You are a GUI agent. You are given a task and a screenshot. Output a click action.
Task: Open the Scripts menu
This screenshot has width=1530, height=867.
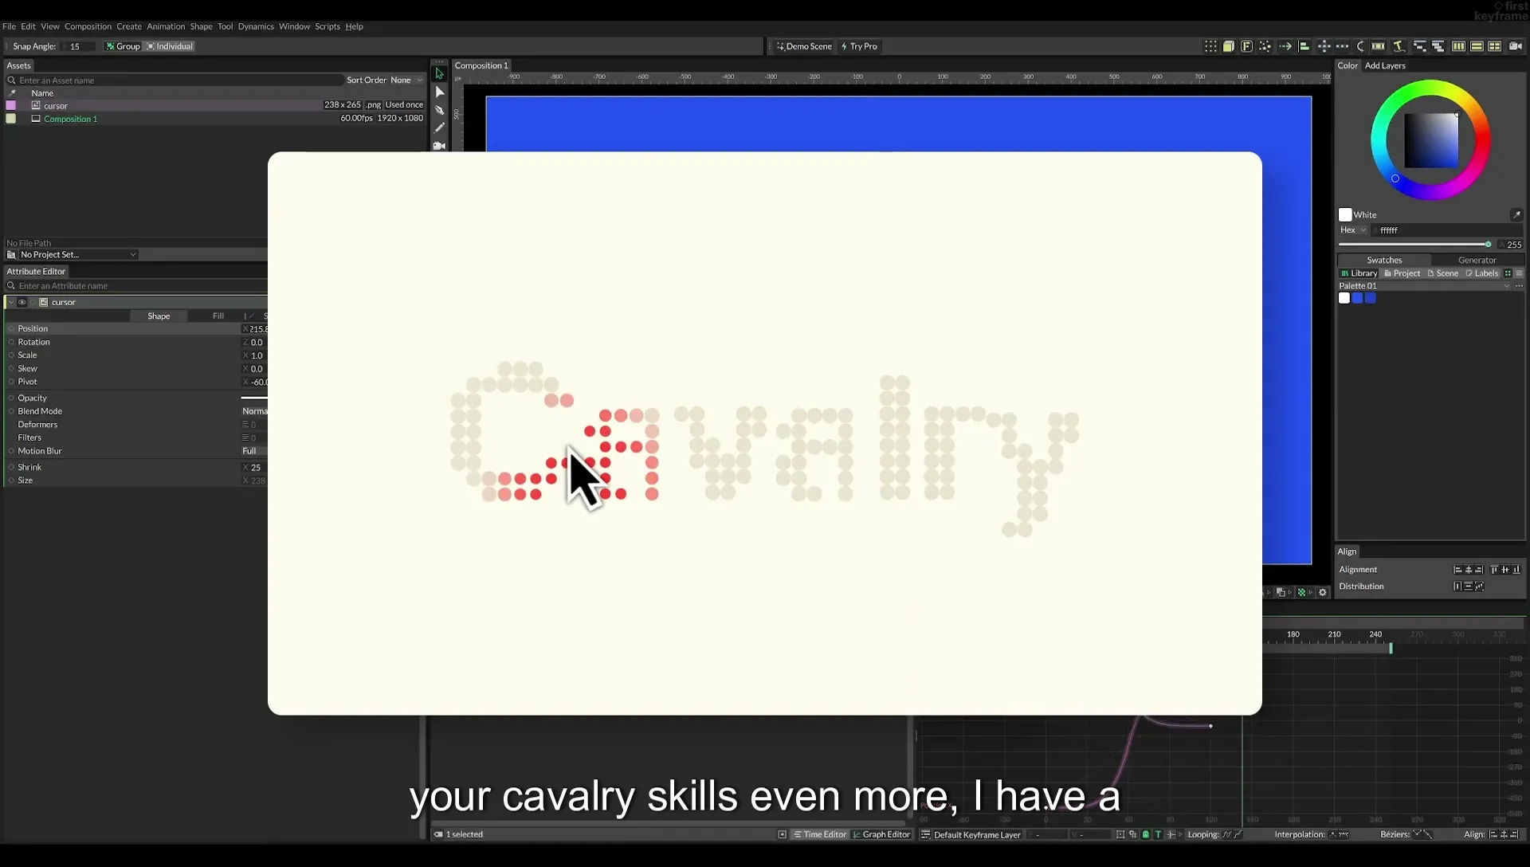(328, 26)
